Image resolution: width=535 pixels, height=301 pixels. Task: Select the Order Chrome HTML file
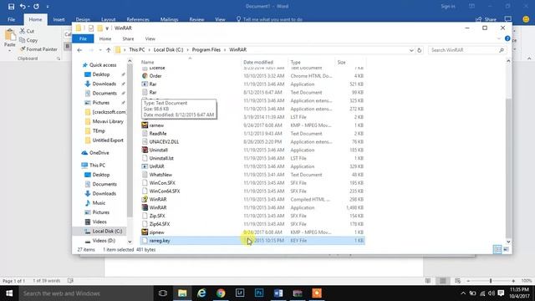155,76
